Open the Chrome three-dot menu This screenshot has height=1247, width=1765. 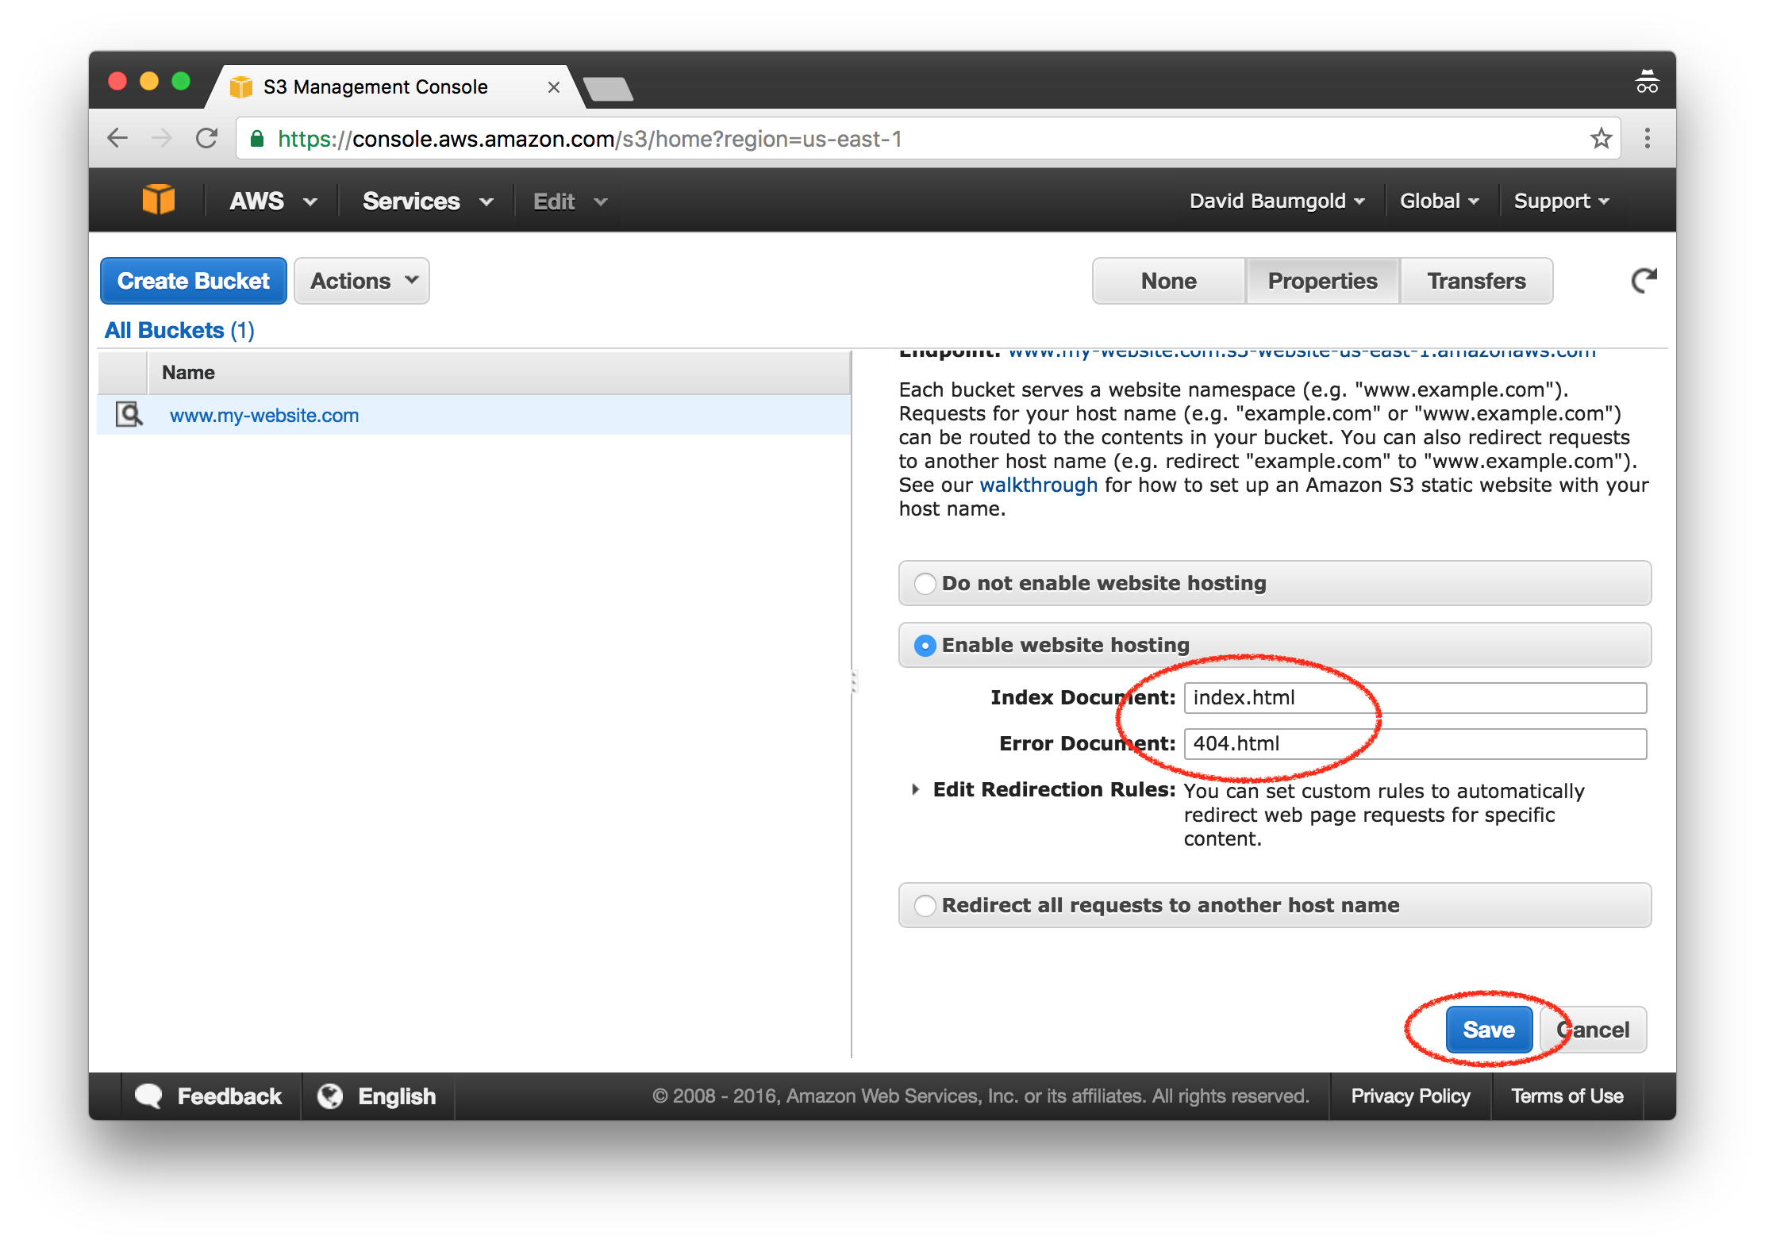(x=1648, y=139)
